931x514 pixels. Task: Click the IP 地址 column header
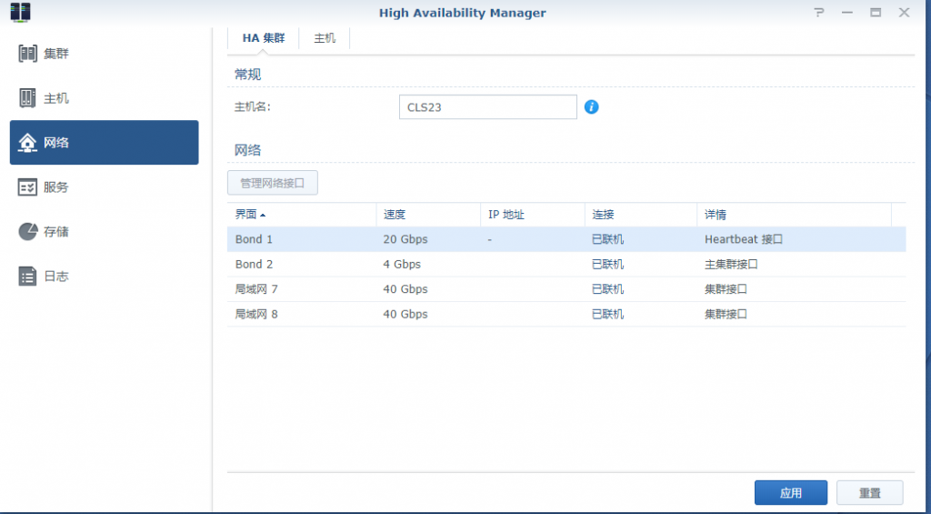(x=533, y=215)
